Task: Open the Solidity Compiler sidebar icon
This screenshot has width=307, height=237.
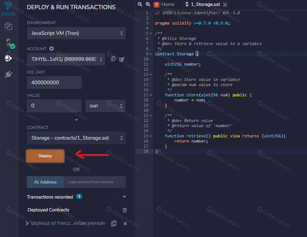Action: click(8, 43)
